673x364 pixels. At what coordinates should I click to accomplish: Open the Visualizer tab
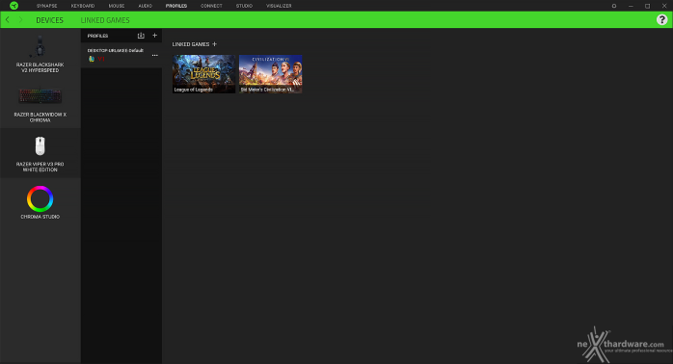pos(279,6)
